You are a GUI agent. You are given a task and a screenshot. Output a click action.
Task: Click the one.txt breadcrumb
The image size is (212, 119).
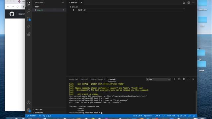74,7
